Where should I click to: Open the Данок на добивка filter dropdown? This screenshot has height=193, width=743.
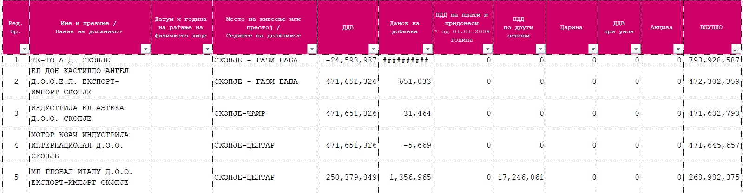coord(427,49)
